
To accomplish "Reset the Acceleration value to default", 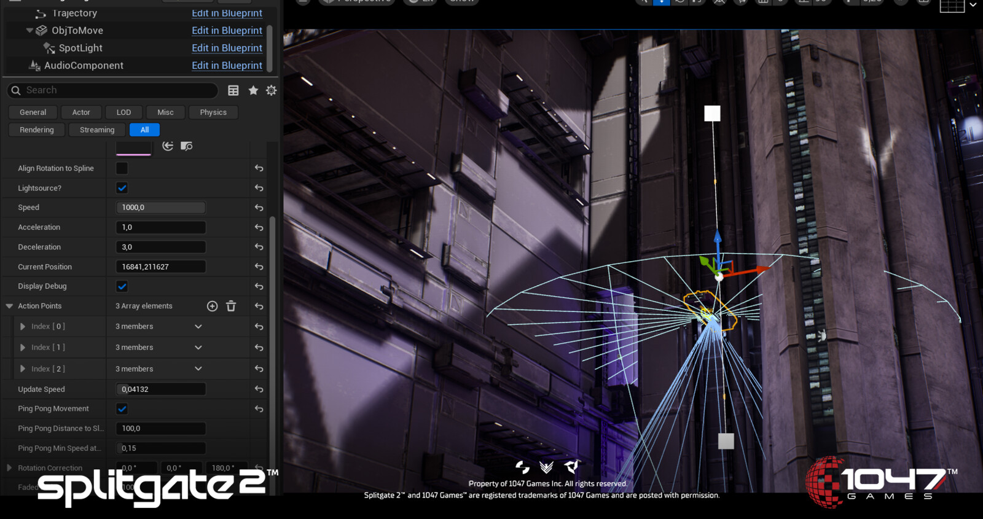I will click(259, 227).
